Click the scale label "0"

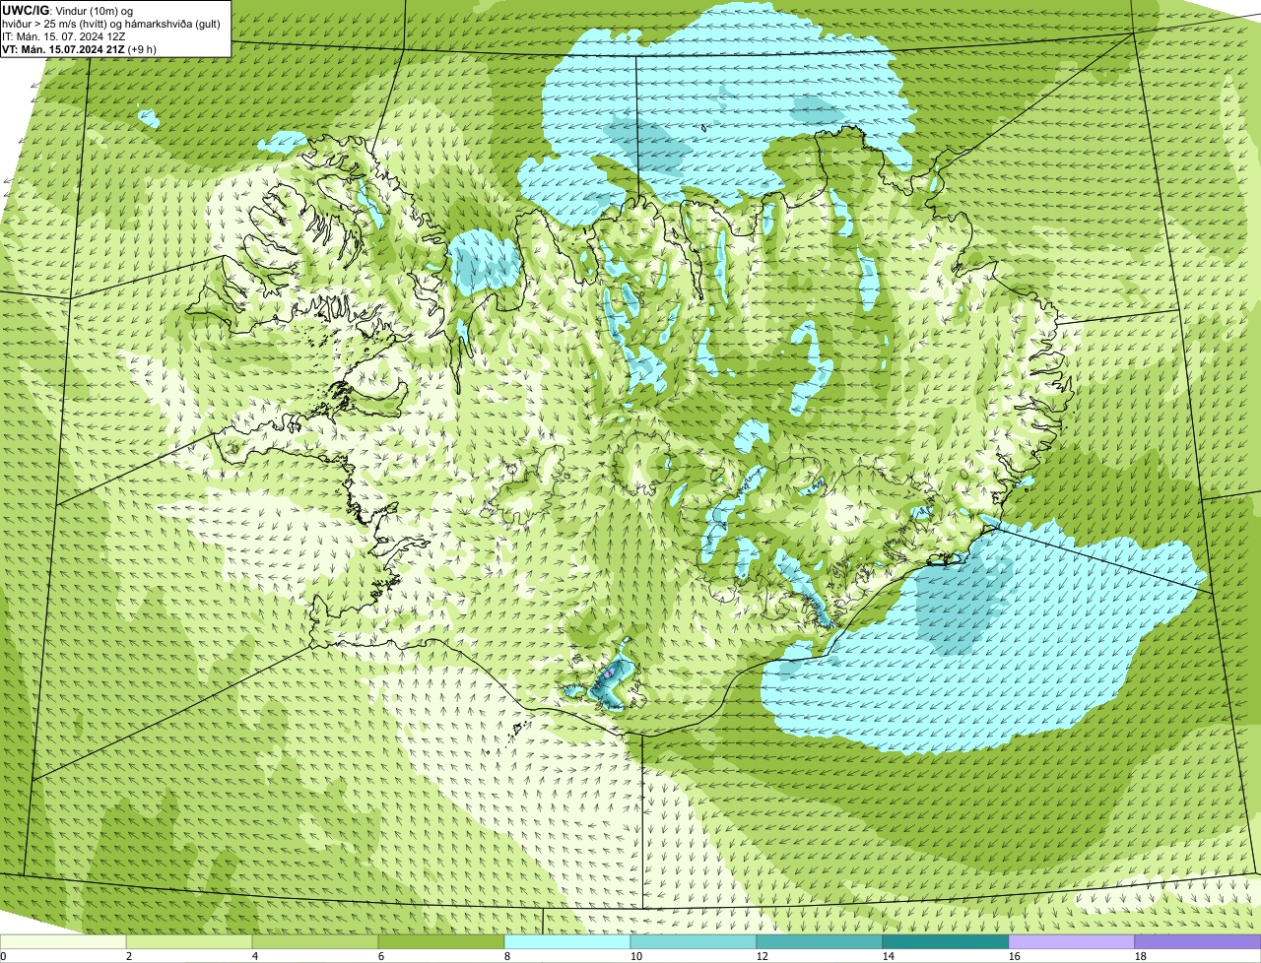[x=4, y=956]
